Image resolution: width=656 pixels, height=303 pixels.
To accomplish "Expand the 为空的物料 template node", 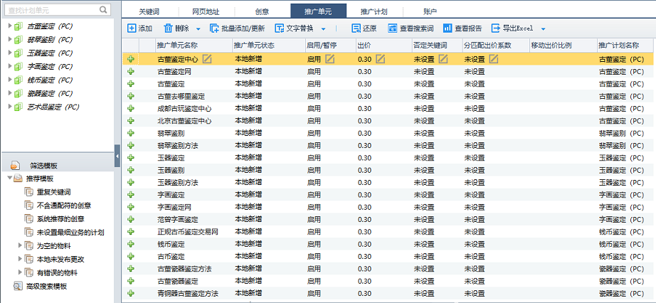I will (x=20, y=245).
